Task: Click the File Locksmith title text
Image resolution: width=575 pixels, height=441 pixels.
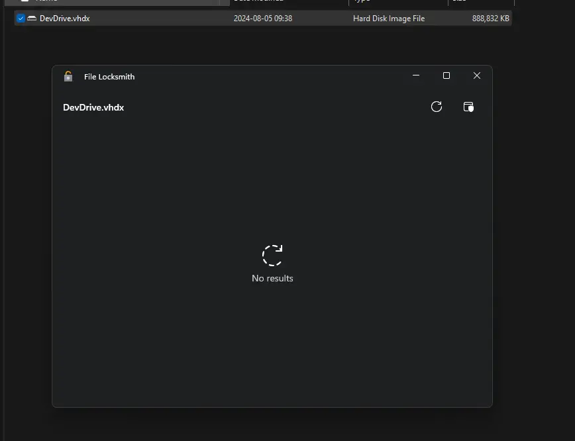Action: [x=109, y=77]
